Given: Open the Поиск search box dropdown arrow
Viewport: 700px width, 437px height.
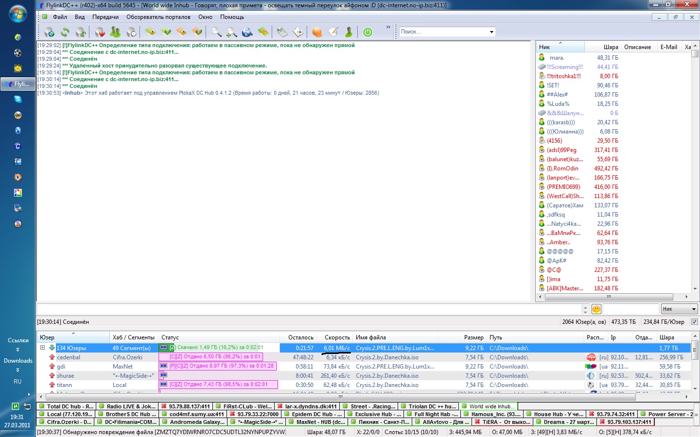Looking at the screenshot, I should click(x=491, y=32).
